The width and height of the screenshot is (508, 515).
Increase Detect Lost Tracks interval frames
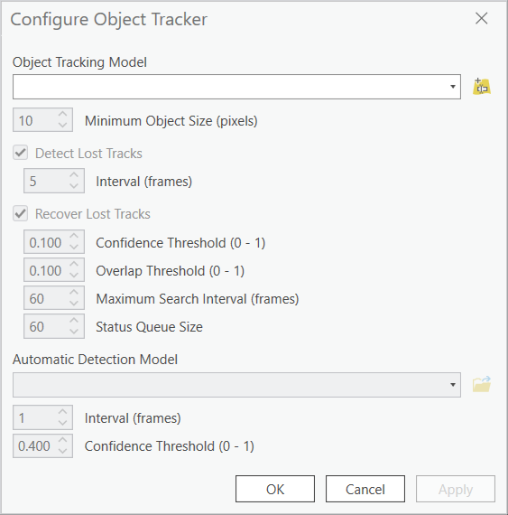pos(74,175)
